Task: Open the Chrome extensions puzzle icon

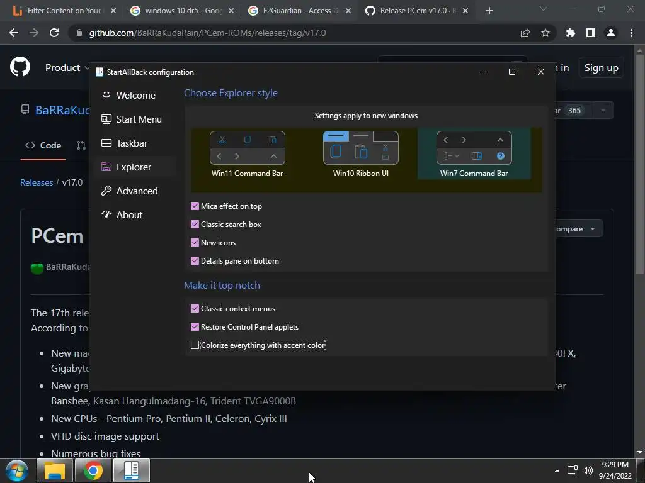Action: 571,33
